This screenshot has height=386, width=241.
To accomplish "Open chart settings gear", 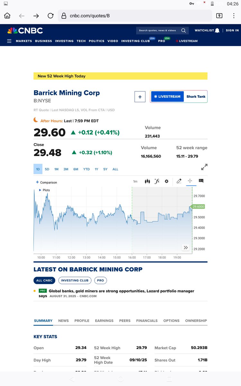I will [x=166, y=181].
